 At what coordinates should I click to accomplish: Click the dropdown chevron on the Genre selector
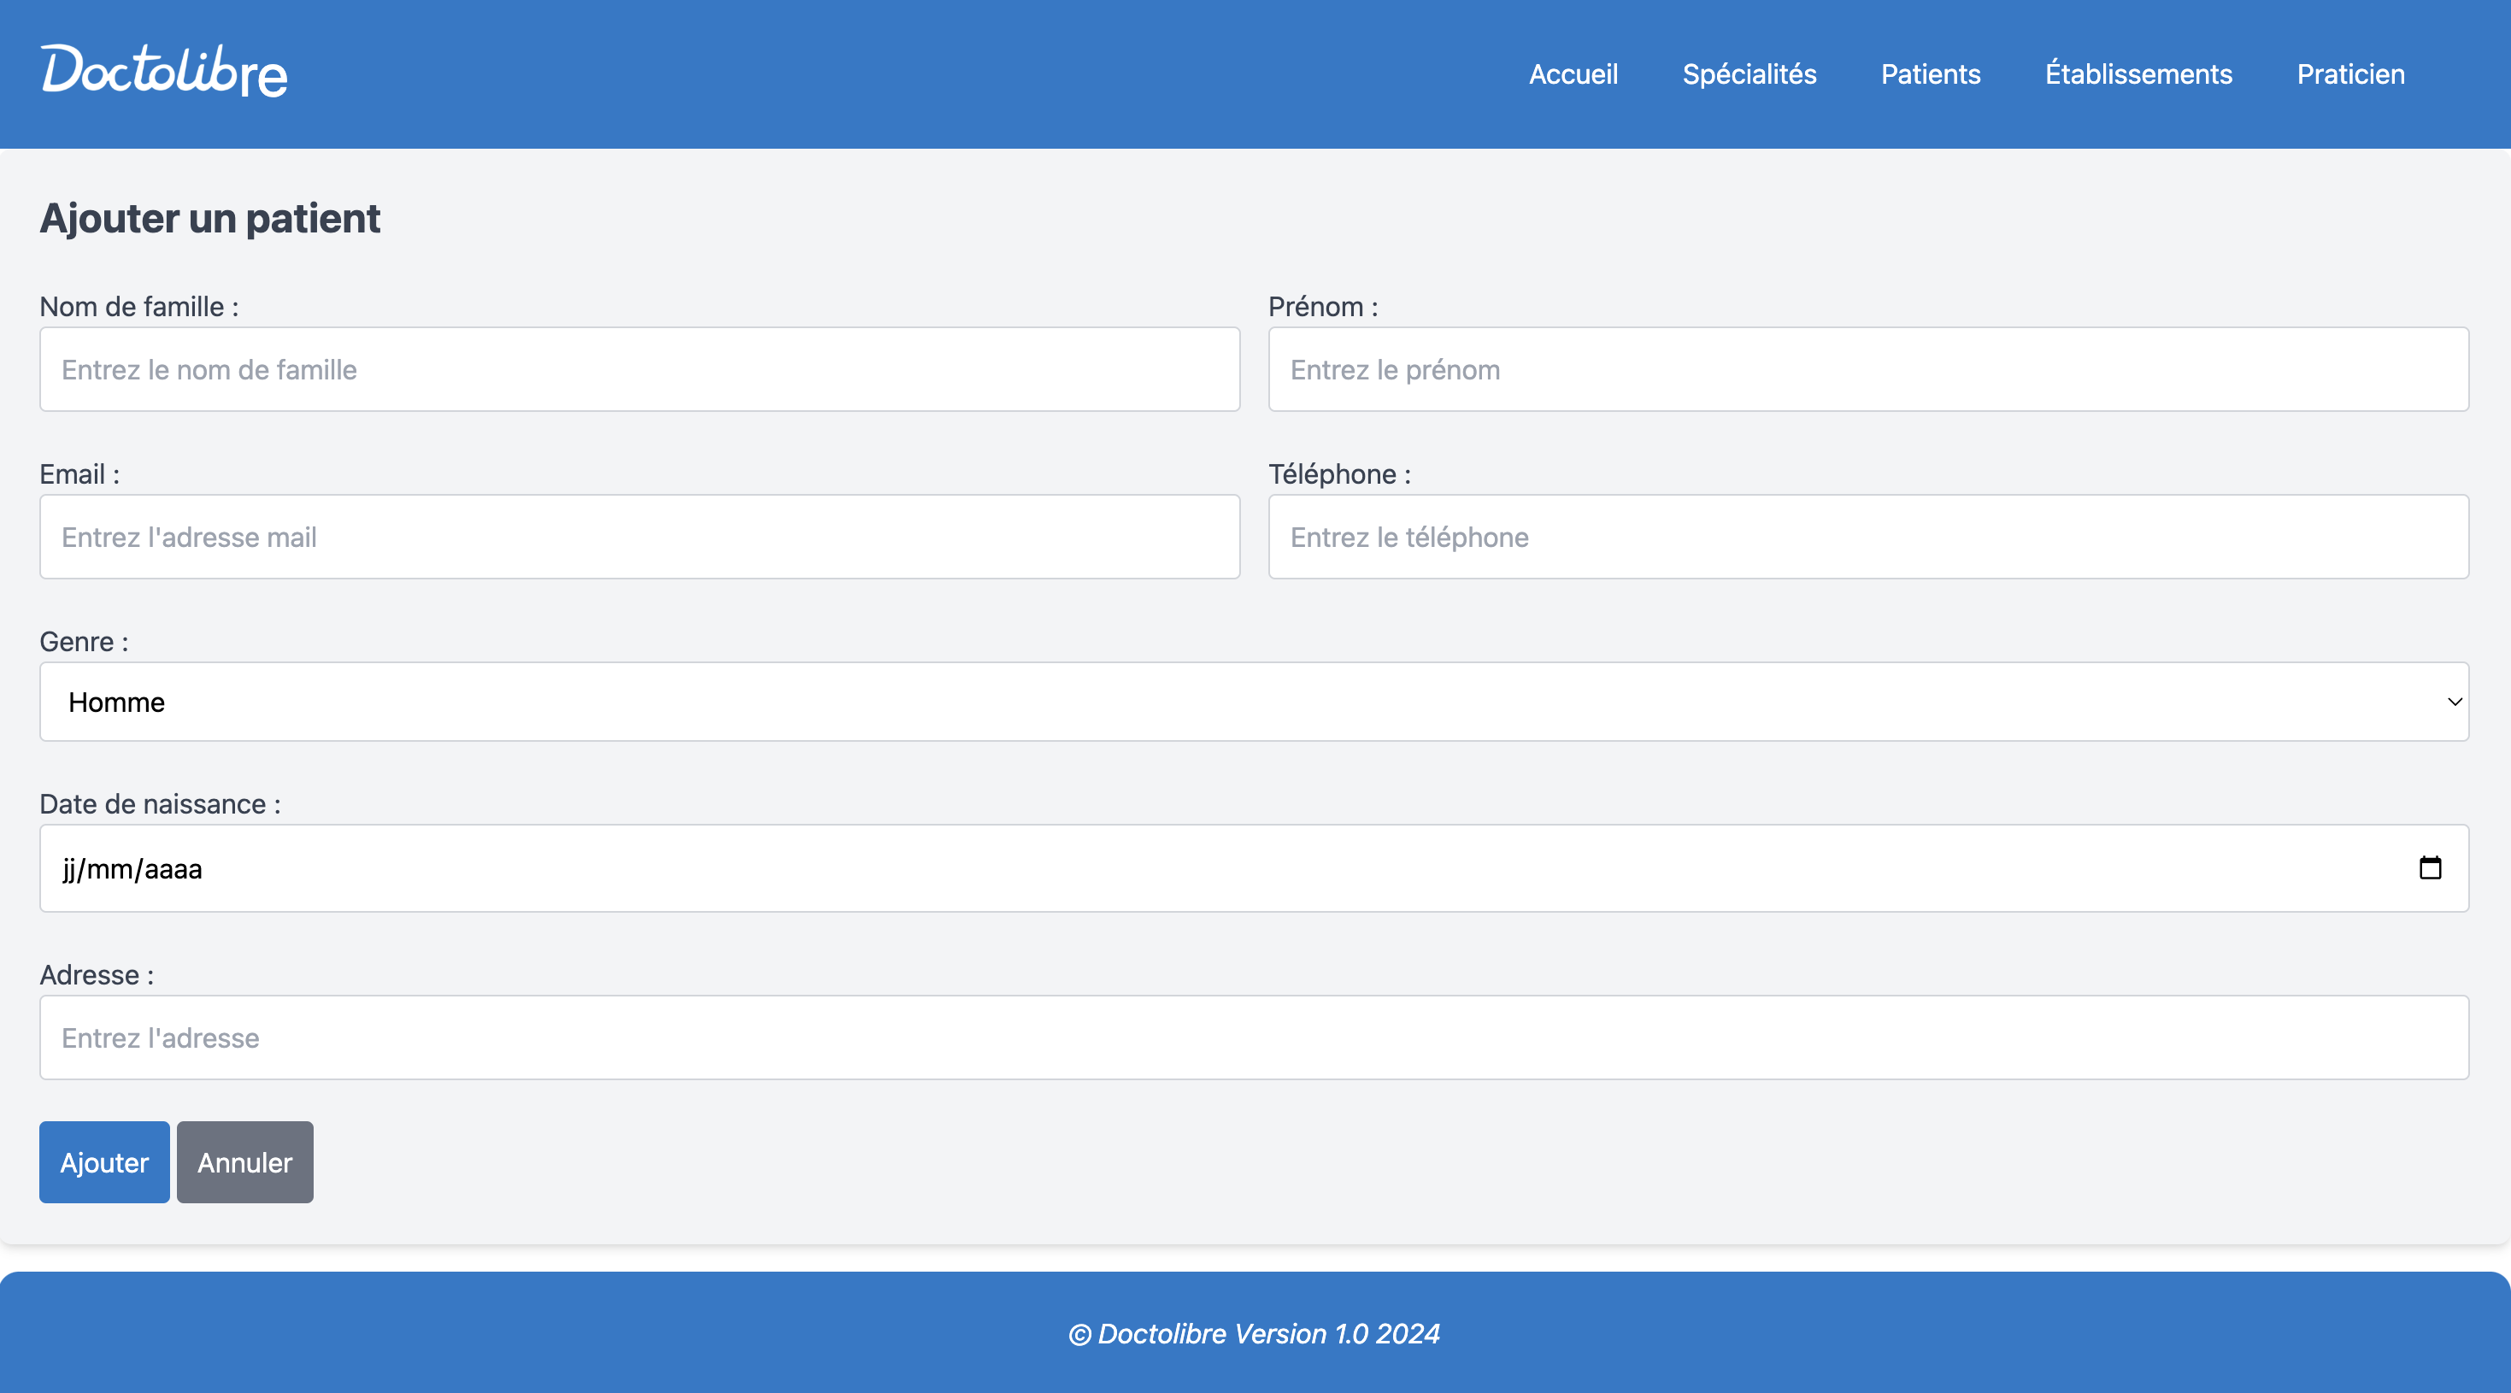pyautogui.click(x=2454, y=702)
